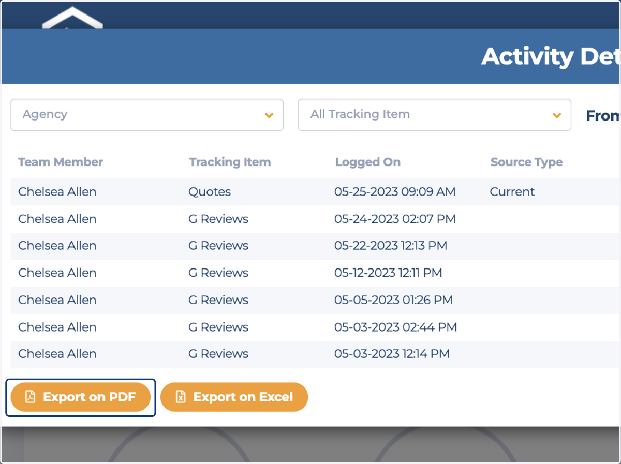Click the Export on PDF button label

click(x=90, y=397)
